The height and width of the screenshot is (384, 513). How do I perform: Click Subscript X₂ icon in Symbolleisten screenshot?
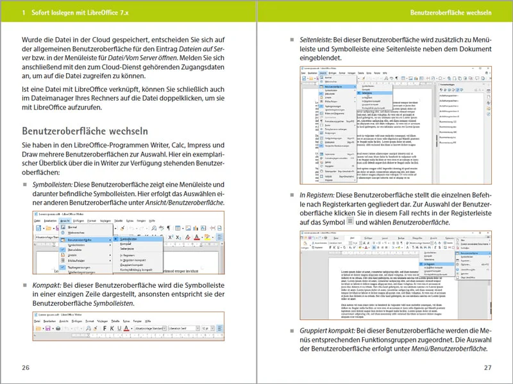click(x=179, y=237)
